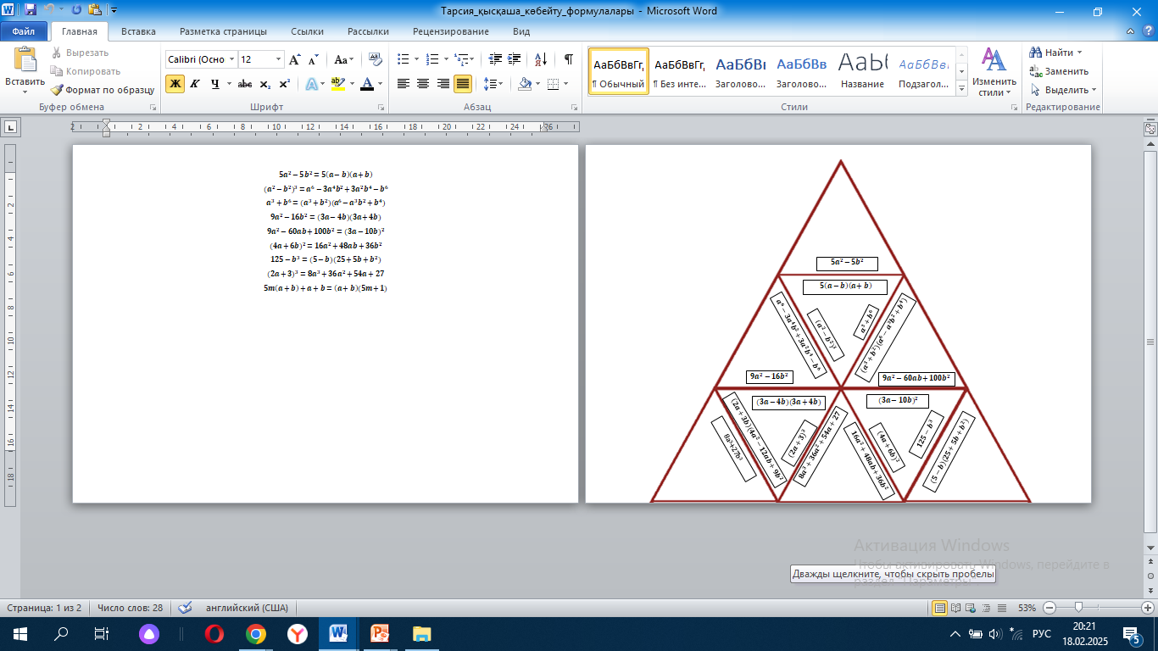The image size is (1158, 651).
Task: Click the font color button (red A)
Action: pos(366,84)
